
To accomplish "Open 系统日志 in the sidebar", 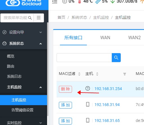I will (x=14, y=76).
